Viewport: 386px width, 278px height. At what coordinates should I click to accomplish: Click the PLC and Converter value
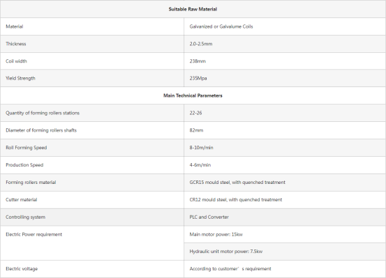(x=209, y=217)
